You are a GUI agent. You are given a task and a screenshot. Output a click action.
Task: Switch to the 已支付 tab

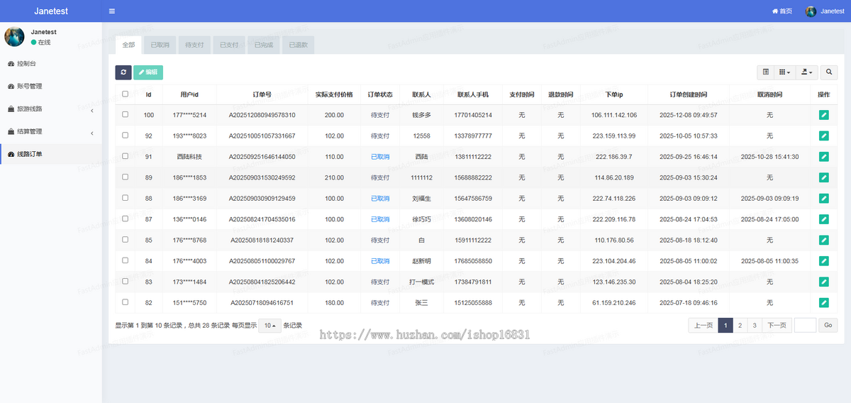click(229, 45)
